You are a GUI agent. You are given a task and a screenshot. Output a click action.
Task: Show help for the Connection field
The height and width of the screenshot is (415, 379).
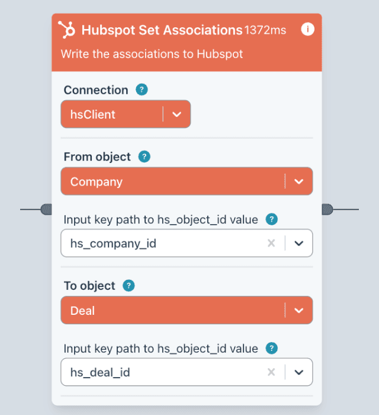pyautogui.click(x=142, y=90)
